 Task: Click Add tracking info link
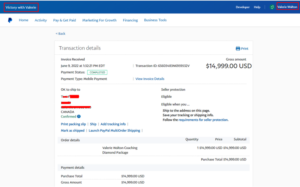113,124
